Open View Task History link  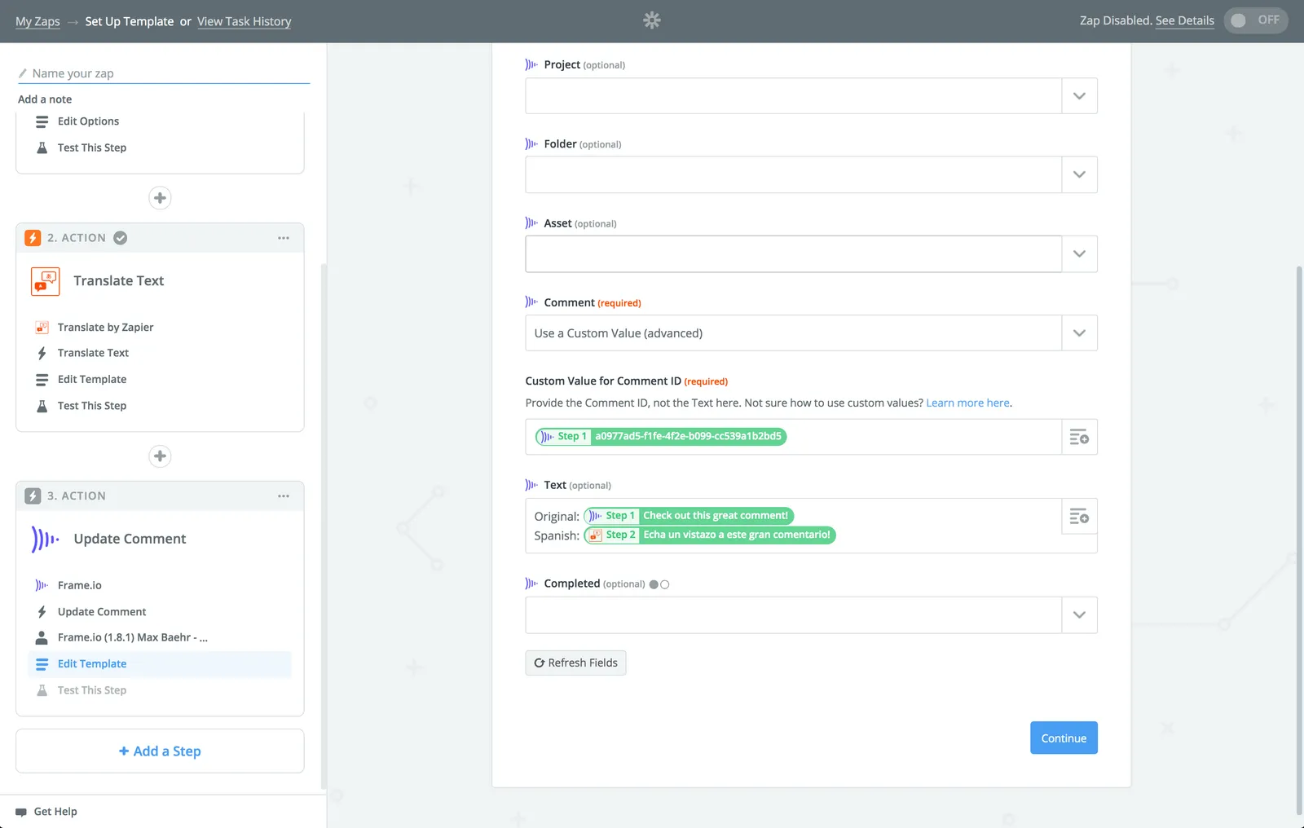click(x=244, y=21)
